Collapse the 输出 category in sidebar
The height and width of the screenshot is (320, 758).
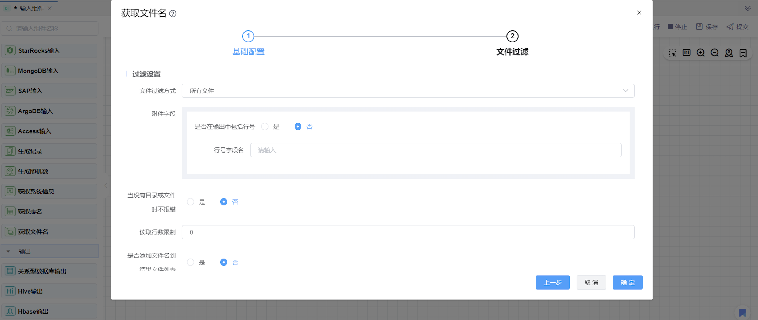pos(9,251)
